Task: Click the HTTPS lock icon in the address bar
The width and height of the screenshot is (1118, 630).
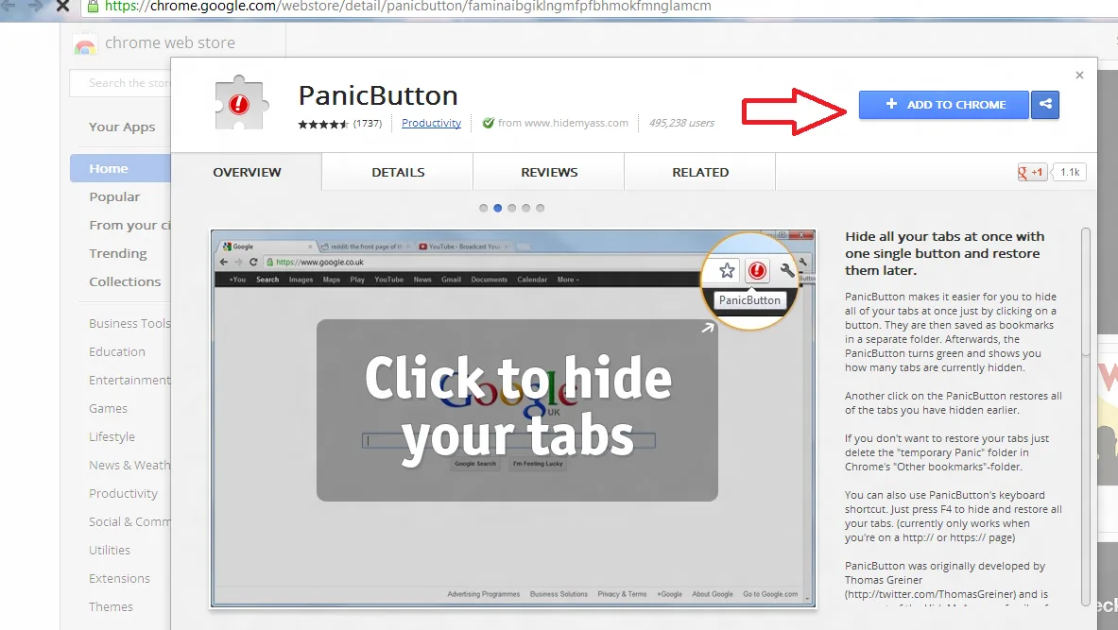Action: coord(95,6)
